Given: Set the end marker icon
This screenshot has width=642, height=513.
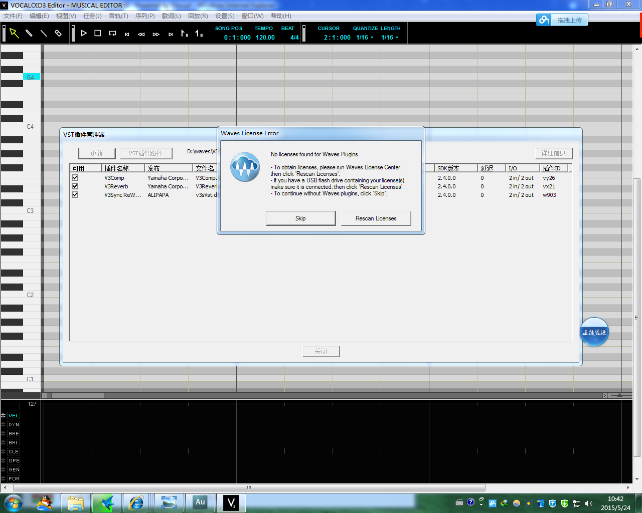Looking at the screenshot, I should pyautogui.click(x=199, y=34).
